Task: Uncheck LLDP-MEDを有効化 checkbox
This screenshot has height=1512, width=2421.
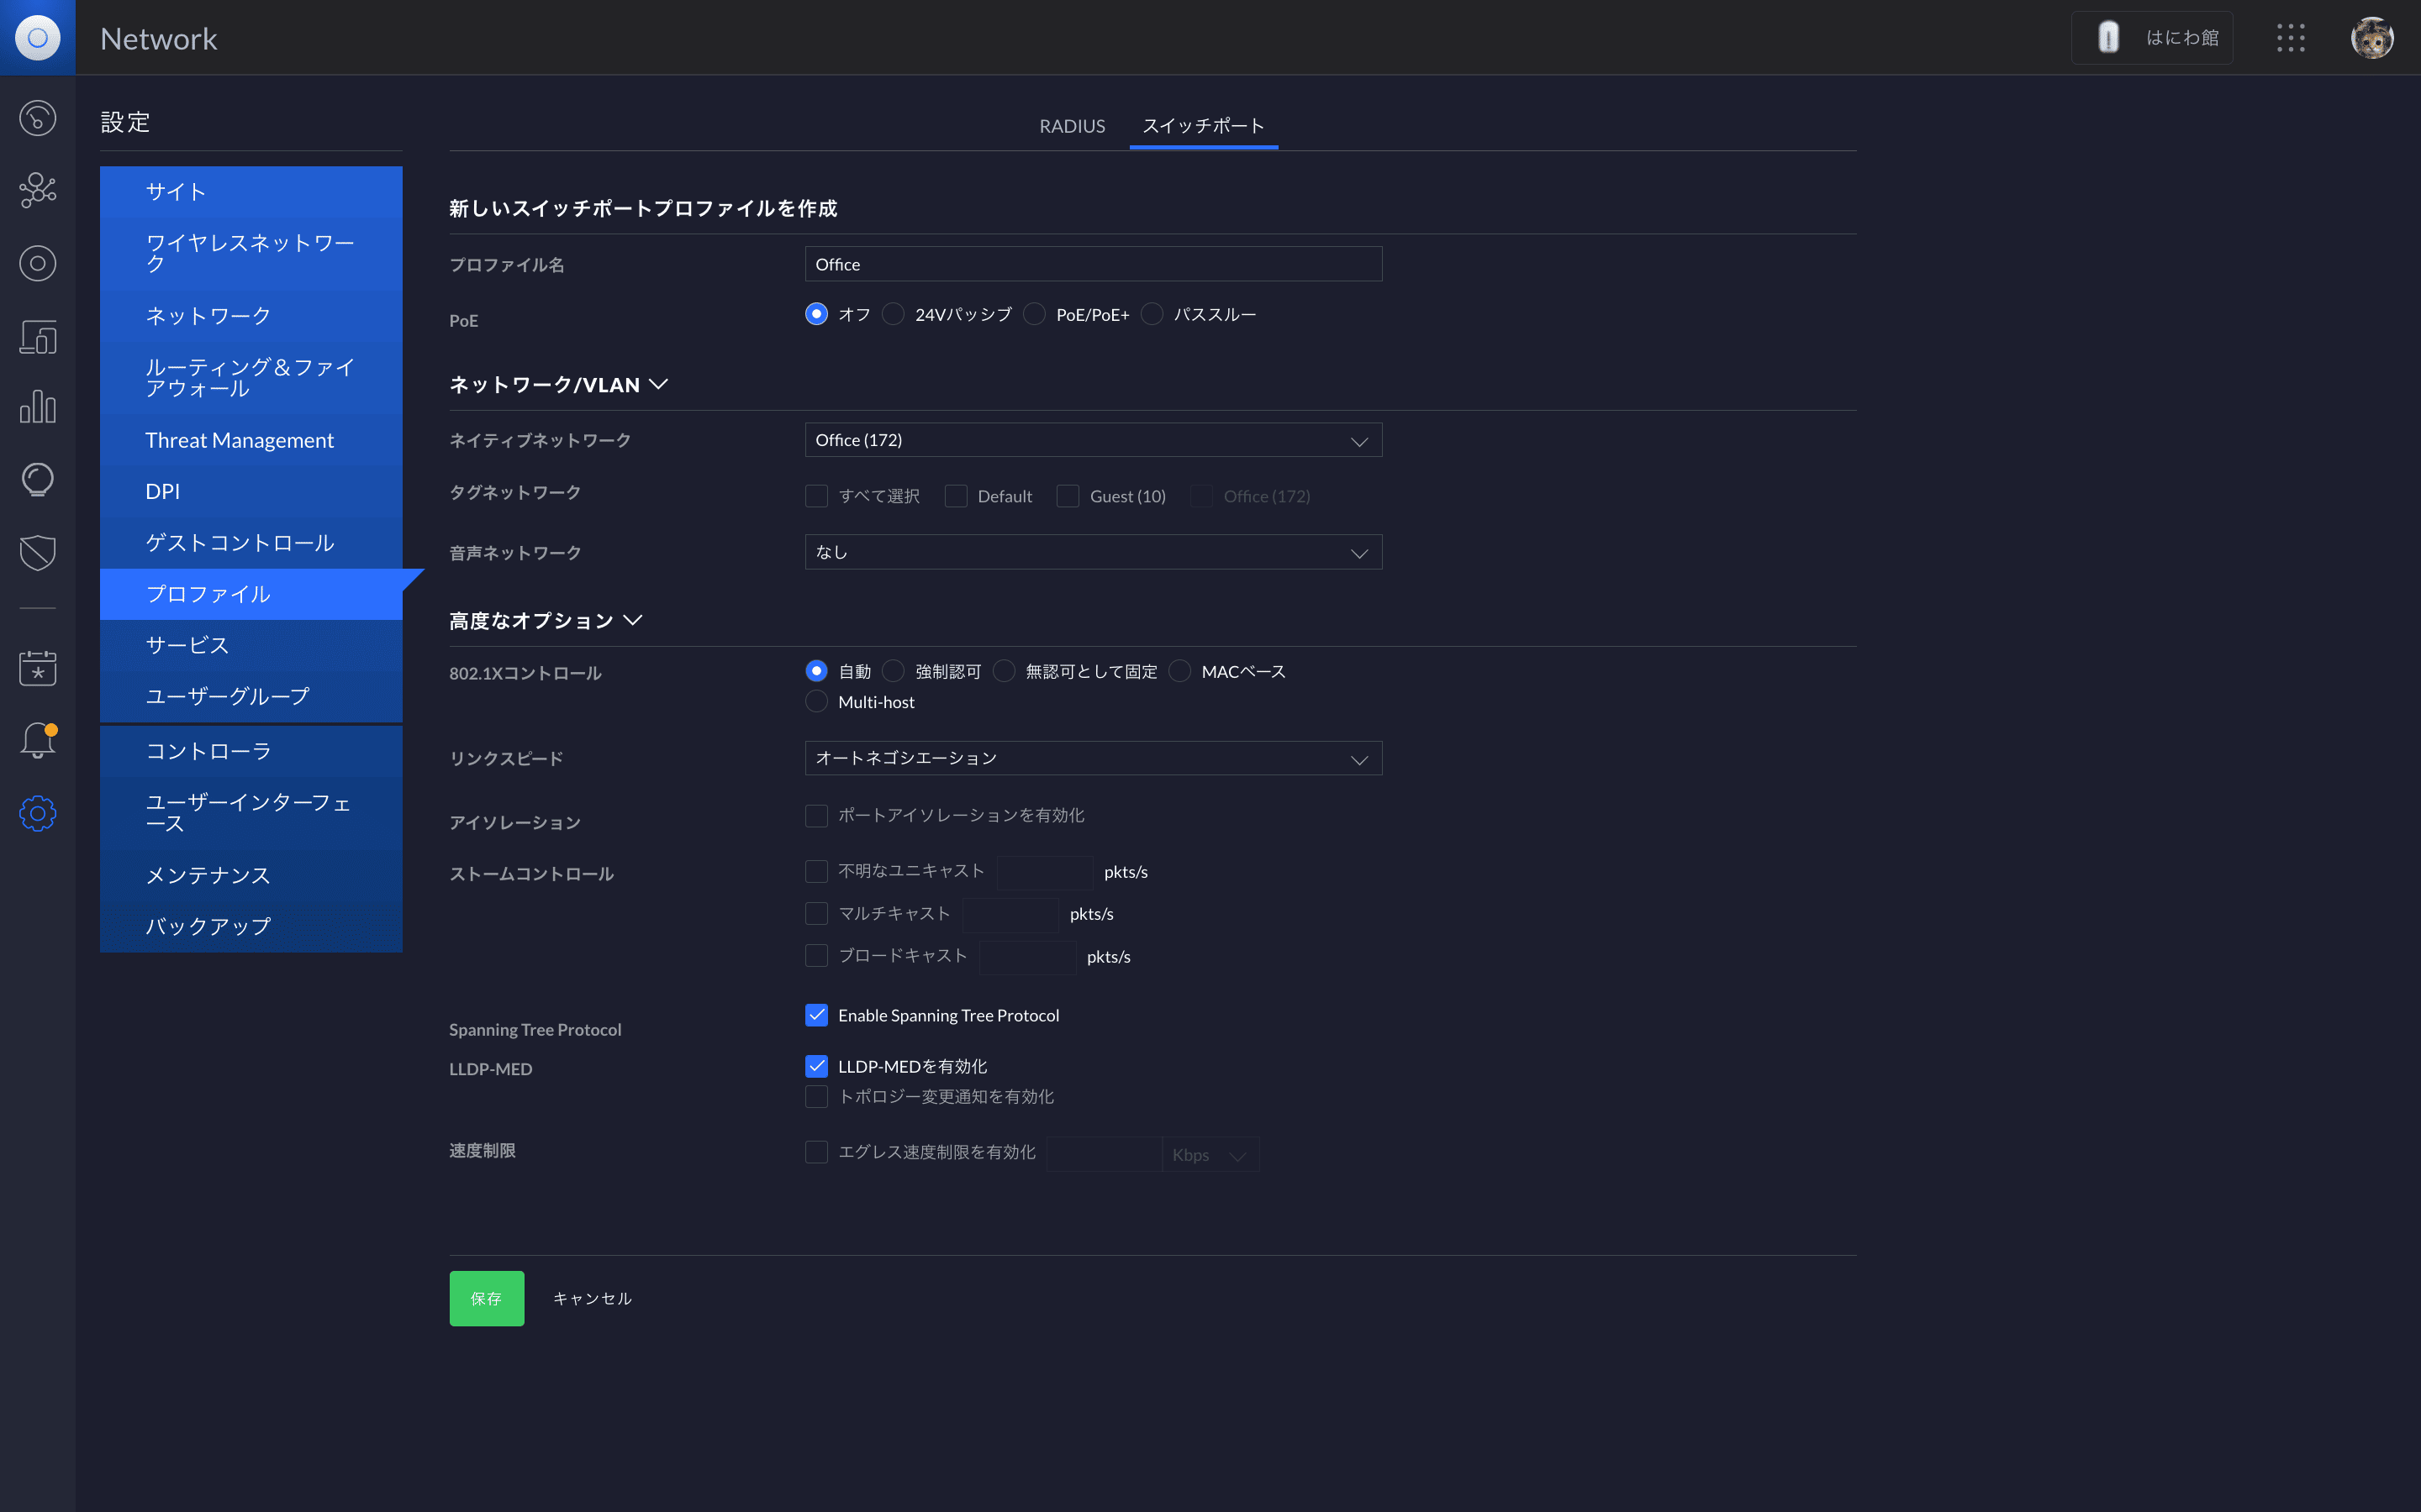Action: (x=816, y=1066)
